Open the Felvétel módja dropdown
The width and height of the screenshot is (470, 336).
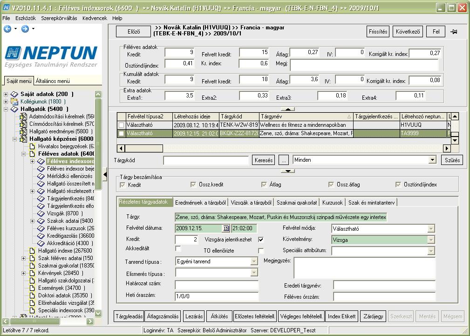(x=431, y=229)
